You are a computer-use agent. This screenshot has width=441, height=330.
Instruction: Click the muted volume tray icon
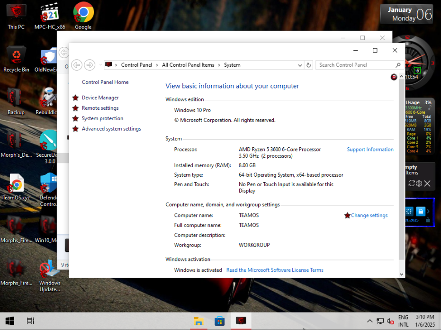coord(390,321)
